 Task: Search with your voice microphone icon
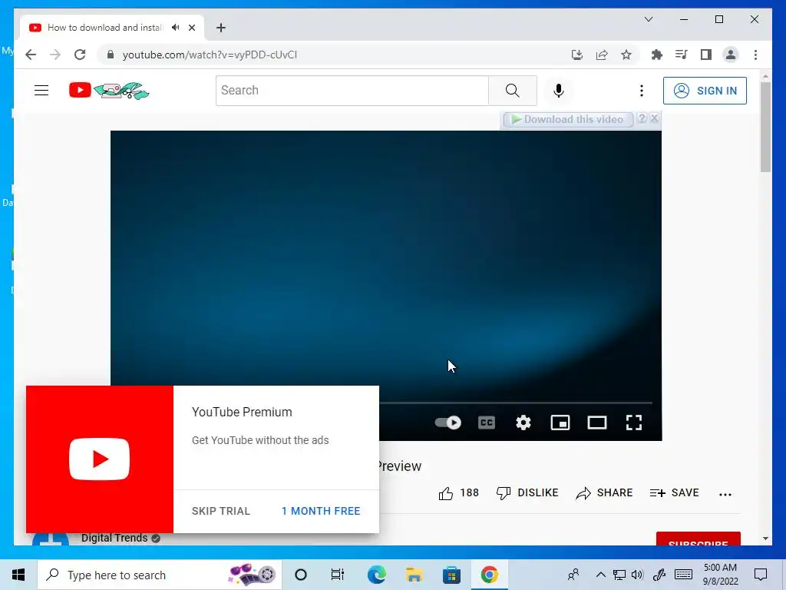pyautogui.click(x=559, y=91)
